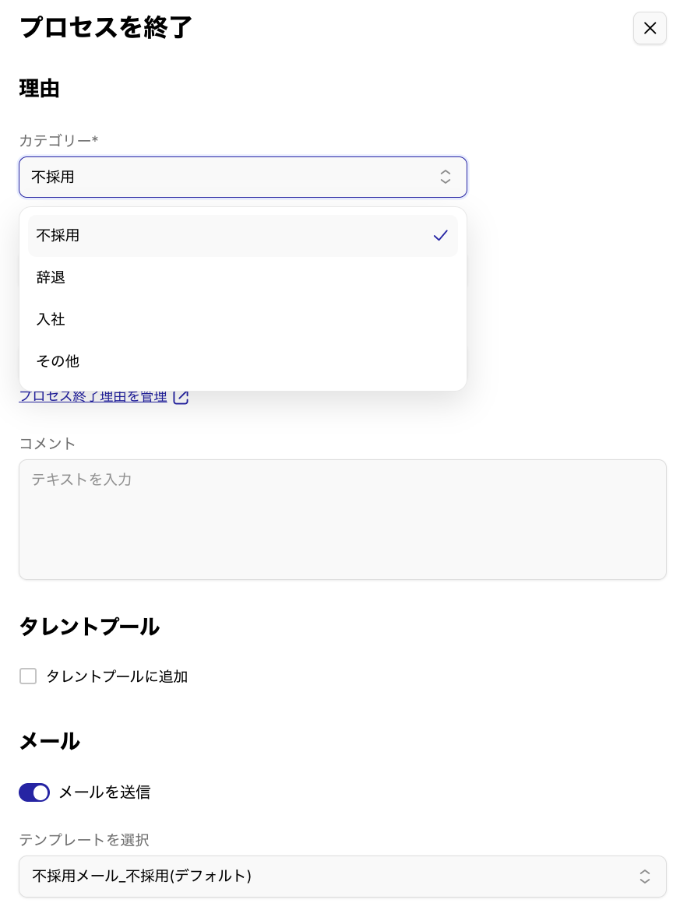Focus the コメント text area
The image size is (687, 917).
[343, 519]
